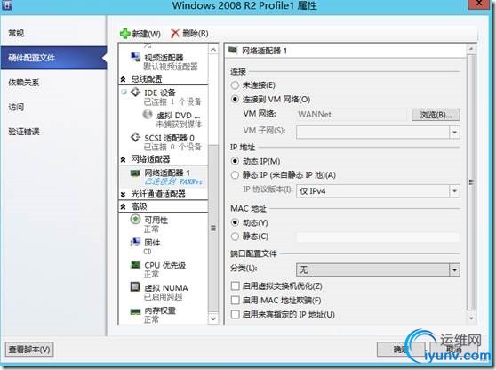Screen dimensions: 496x370
Task: Click the 已连接到 WANNet status text
Action: pos(173,181)
